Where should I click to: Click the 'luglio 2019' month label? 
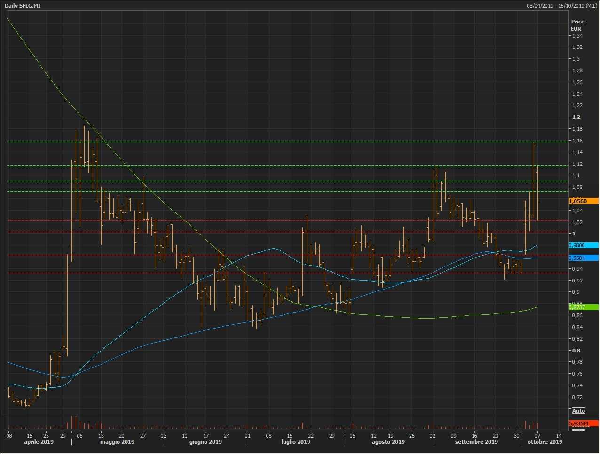tap(296, 442)
